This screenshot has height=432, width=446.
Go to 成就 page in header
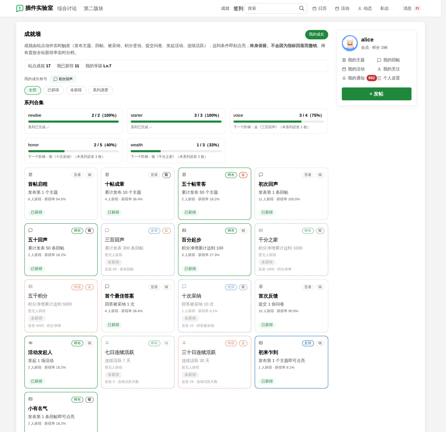click(x=225, y=8)
